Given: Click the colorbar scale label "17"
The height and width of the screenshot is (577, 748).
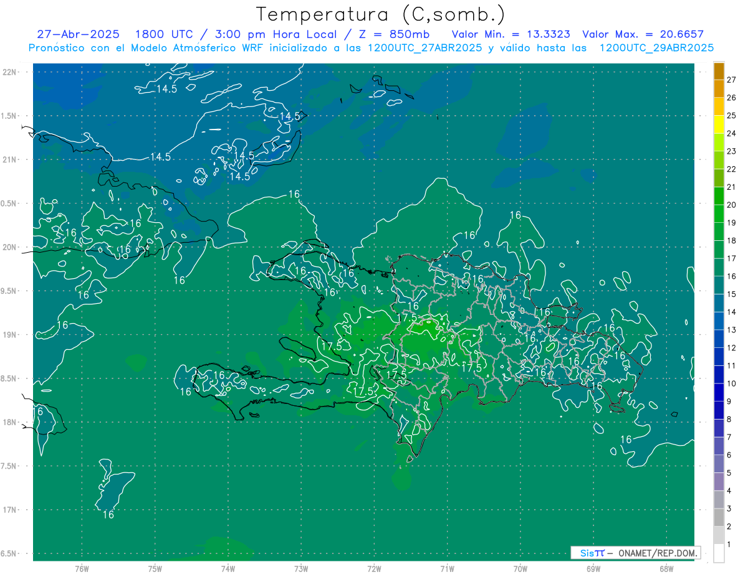Looking at the screenshot, I should click(731, 258).
